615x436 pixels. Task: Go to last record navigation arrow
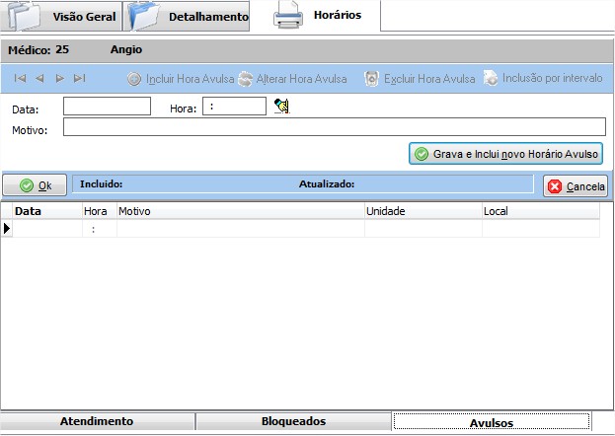click(x=79, y=78)
